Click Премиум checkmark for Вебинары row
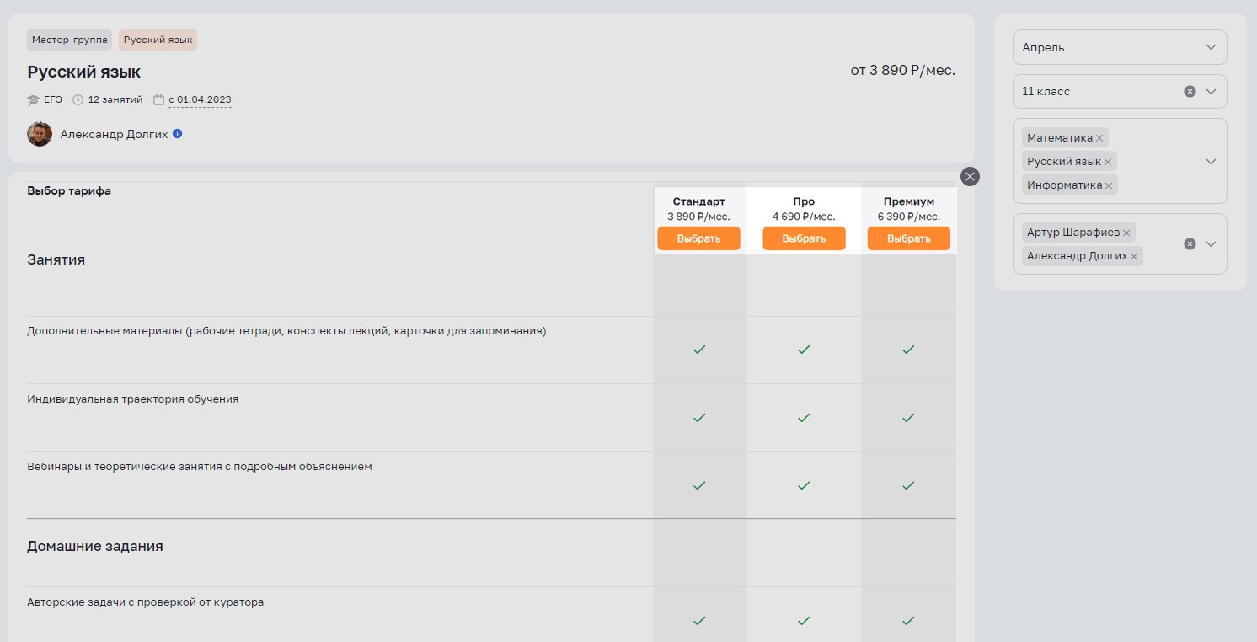Viewport: 1257px width, 642px height. (908, 486)
